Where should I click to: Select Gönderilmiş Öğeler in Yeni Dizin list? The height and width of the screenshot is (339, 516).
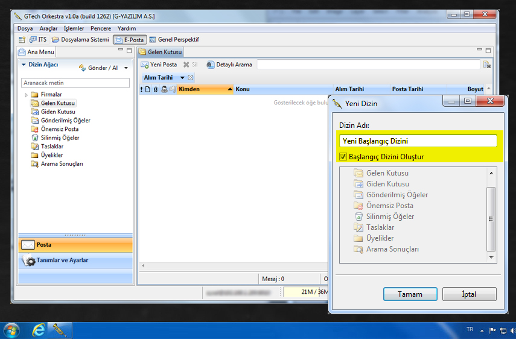pos(390,195)
